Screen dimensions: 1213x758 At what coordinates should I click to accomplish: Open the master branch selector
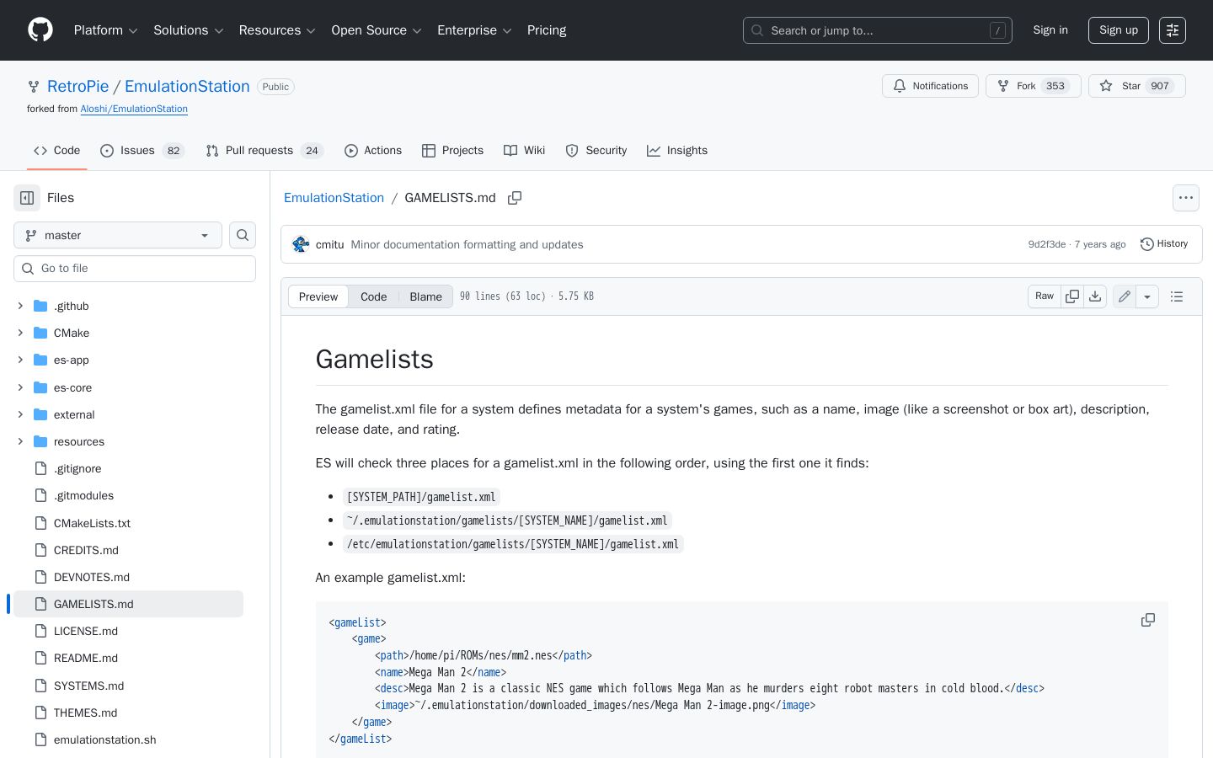tap(118, 235)
